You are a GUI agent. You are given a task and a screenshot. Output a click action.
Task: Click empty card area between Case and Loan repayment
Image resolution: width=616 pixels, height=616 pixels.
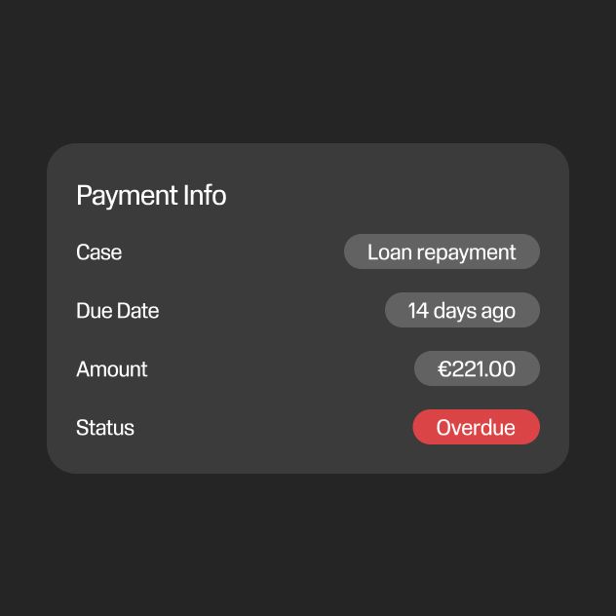[x=233, y=251]
